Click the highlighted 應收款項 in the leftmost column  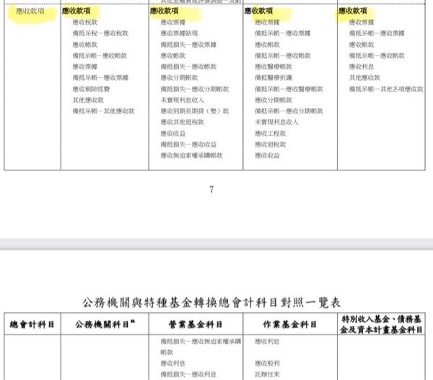pyautogui.click(x=31, y=12)
